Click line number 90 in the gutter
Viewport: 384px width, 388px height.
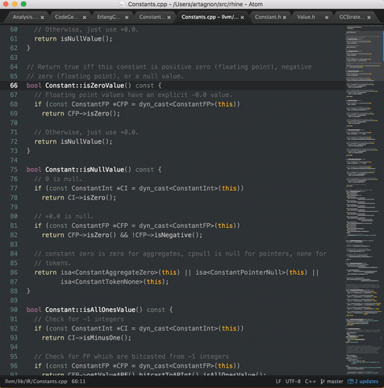point(14,310)
